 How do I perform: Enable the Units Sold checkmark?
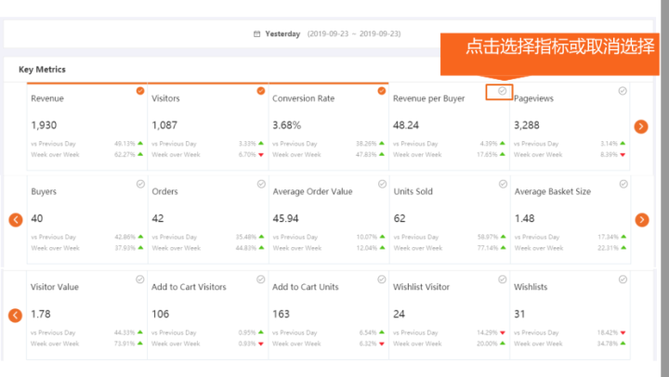(502, 185)
